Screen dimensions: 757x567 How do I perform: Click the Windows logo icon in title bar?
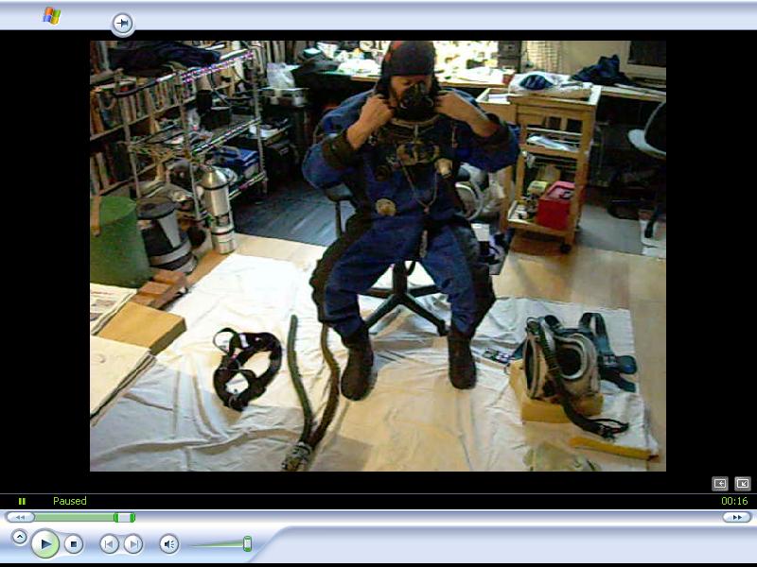click(52, 16)
